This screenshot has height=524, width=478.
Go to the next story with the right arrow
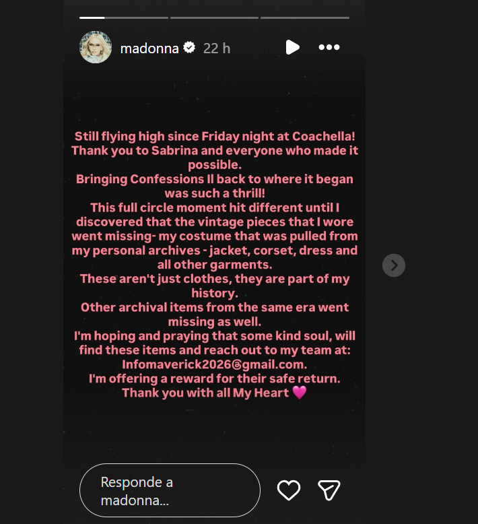(394, 265)
